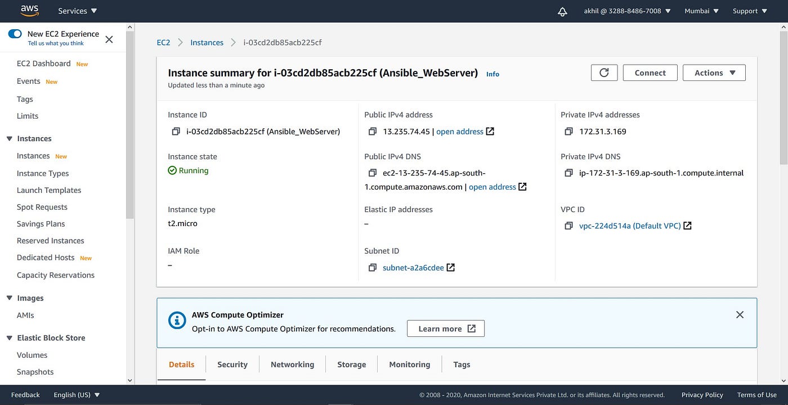Open the Services dropdown menu
Screen dimensions: 788x405
coord(78,11)
